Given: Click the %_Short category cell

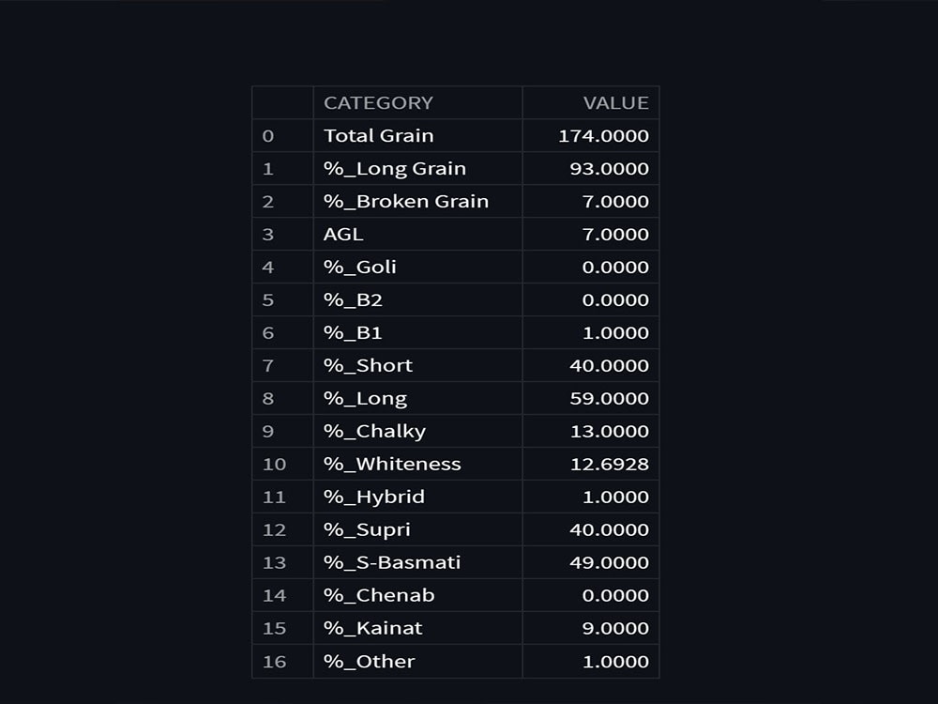Looking at the screenshot, I should (368, 366).
